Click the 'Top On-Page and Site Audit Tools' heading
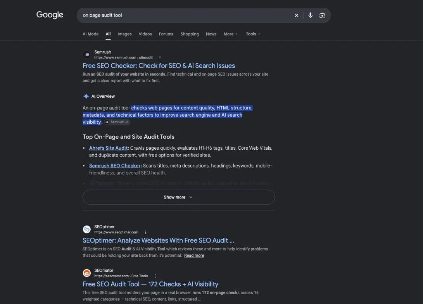423x304 pixels. tap(128, 137)
